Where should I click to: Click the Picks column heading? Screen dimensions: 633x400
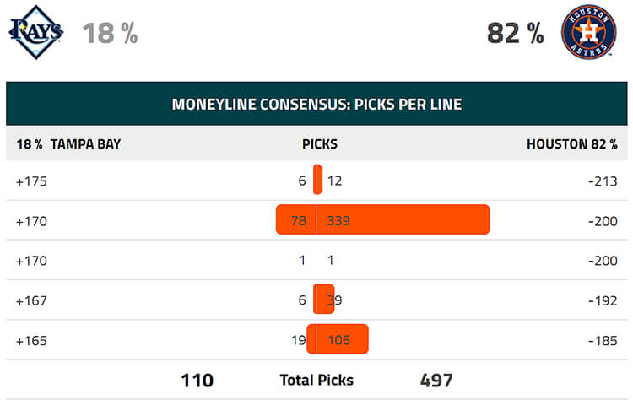tap(320, 144)
